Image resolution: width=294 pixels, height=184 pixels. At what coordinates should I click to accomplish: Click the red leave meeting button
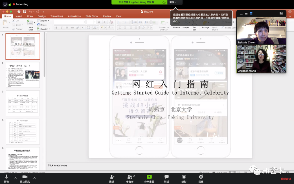(x=286, y=179)
